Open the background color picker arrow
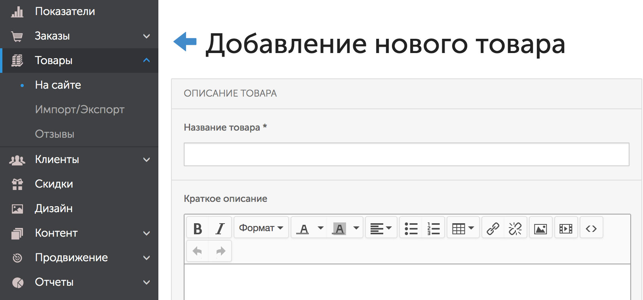643x300 pixels. tap(356, 228)
